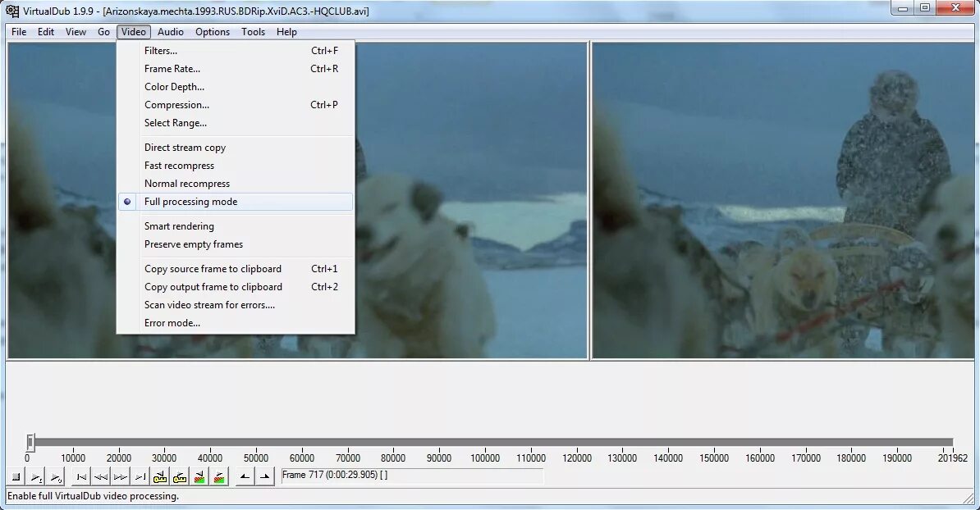Open the Edit menu
Screen dimensions: 980x510
[x=46, y=32]
